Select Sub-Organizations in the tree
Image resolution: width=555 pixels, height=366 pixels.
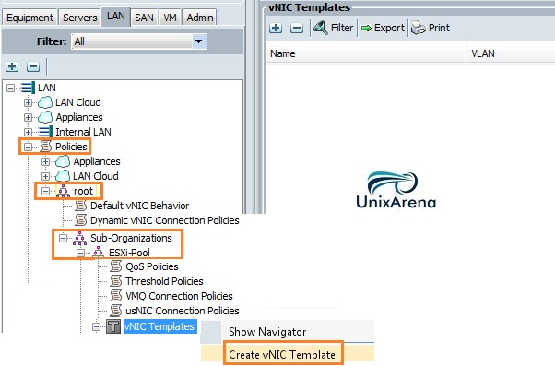click(x=131, y=238)
